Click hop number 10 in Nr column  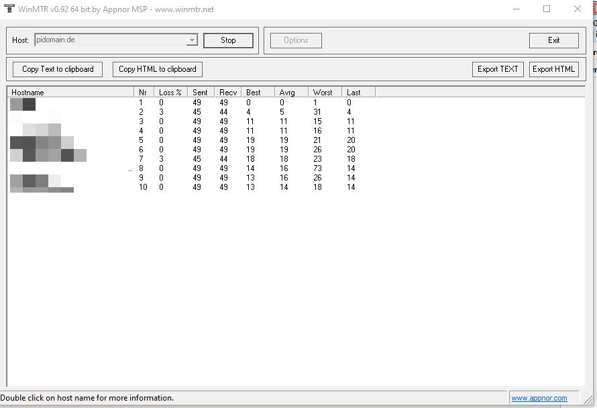coord(143,187)
